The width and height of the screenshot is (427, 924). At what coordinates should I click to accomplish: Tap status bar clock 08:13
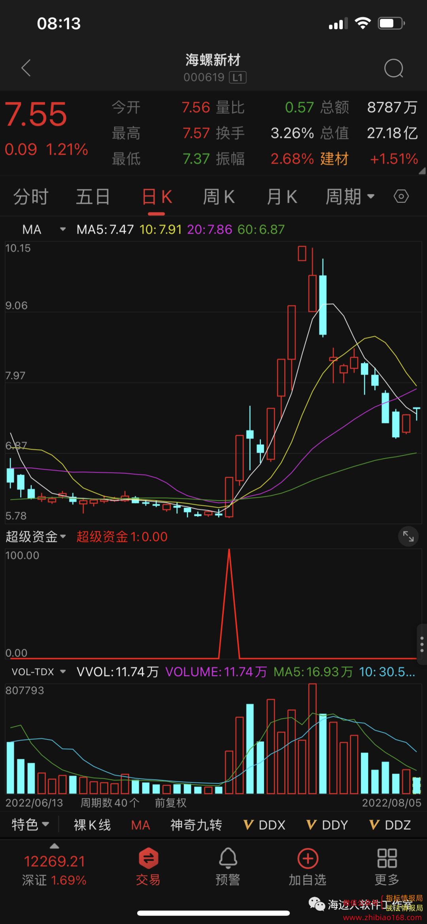59,23
